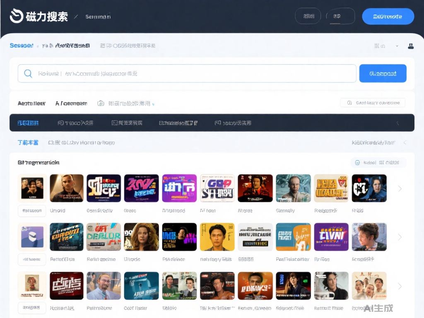Viewport: 424px width, 318px height.
Task: Click the chevron in the 丁都丰富 row
Action: (405, 142)
